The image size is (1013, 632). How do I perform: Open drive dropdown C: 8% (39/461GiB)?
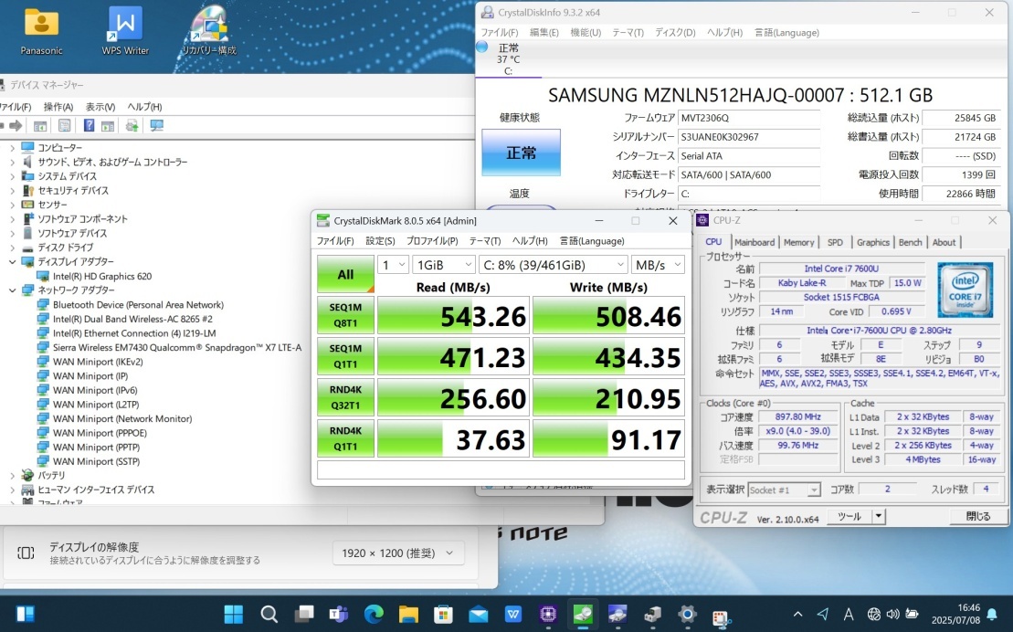coord(553,265)
